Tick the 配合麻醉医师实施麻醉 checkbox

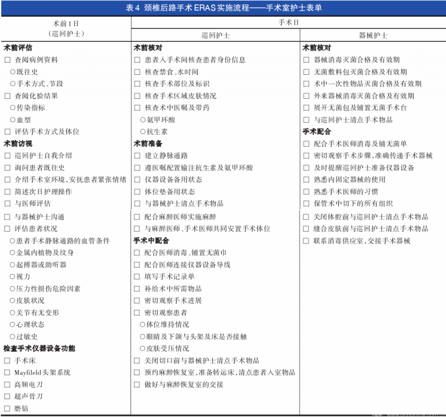pyautogui.click(x=137, y=217)
